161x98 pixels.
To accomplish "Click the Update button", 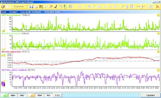I will coord(150,95).
